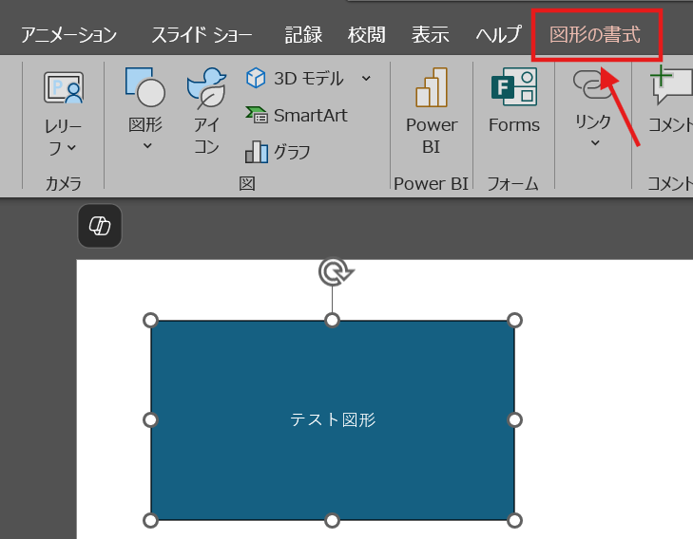The width and height of the screenshot is (693, 539).
Task: Insert a Forms quiz
Action: tap(514, 101)
